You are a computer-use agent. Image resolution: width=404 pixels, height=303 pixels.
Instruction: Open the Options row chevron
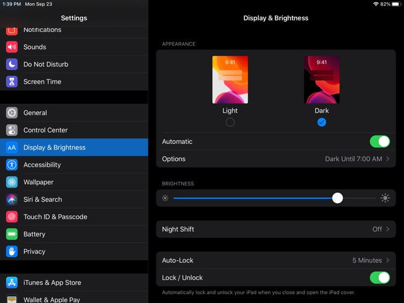pos(388,159)
